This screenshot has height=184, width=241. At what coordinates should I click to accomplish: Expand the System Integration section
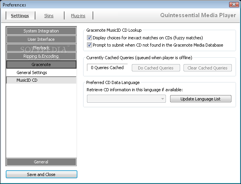point(41,31)
